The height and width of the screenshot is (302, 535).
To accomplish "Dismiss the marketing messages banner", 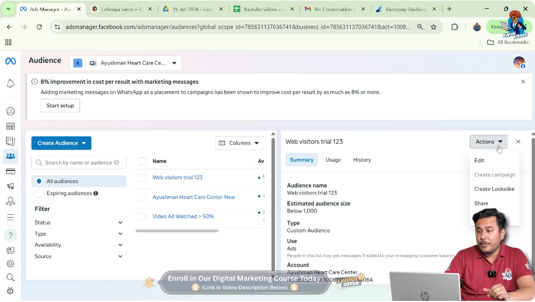I will (523, 82).
